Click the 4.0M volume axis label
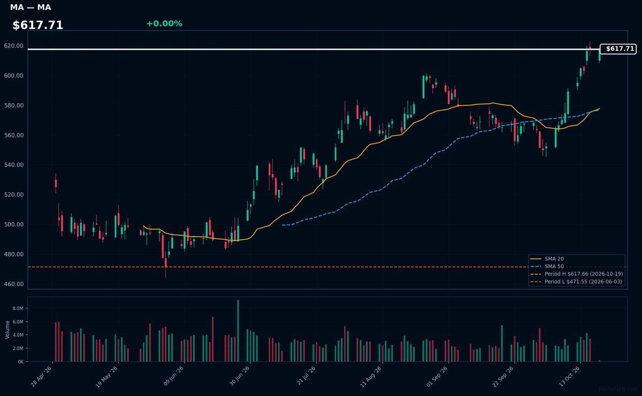The height and width of the screenshot is (396, 642). pyautogui.click(x=18, y=335)
